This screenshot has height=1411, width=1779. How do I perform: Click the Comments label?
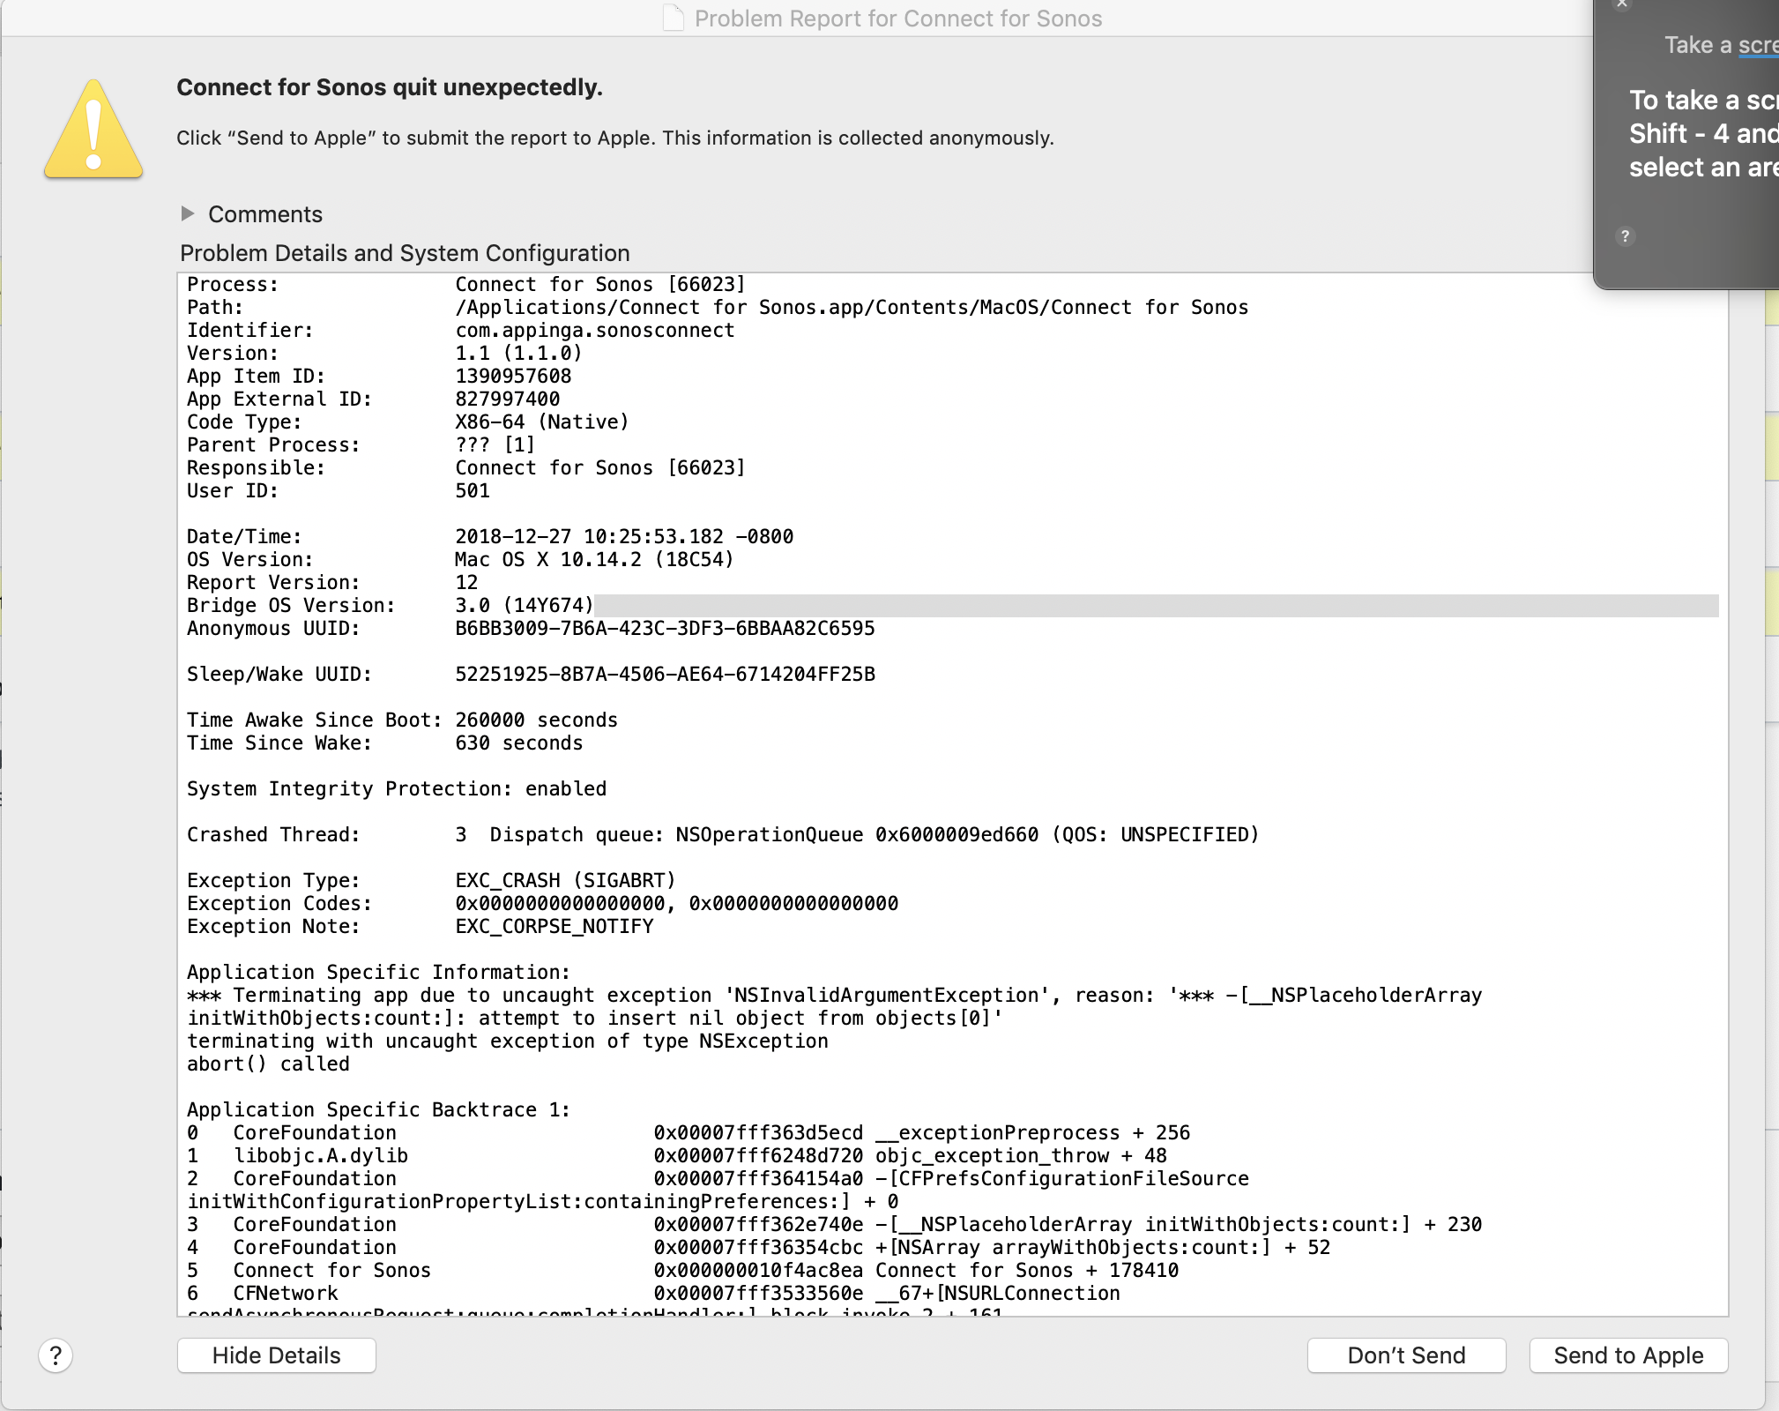pyautogui.click(x=265, y=214)
